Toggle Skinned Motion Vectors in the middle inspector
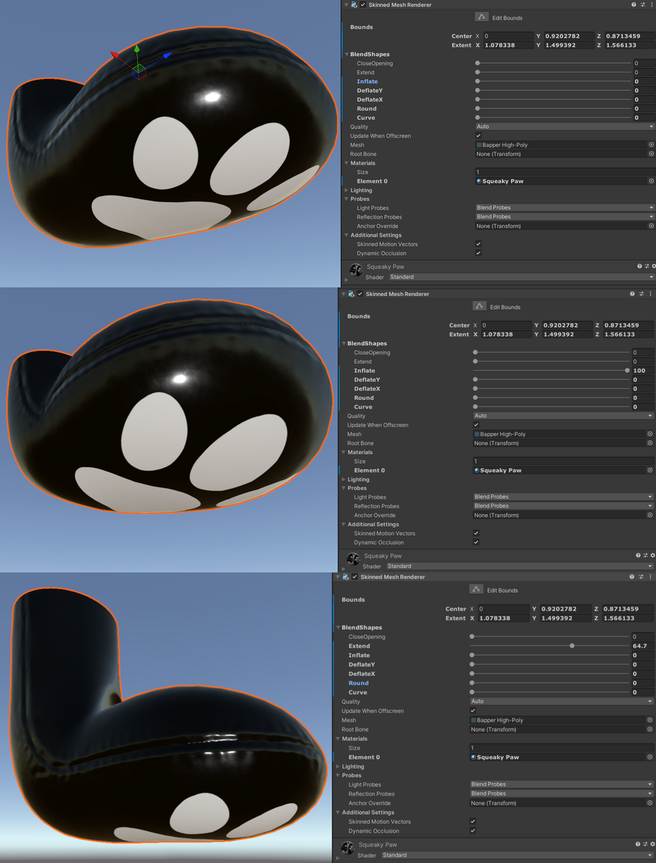Screen dimensions: 656x863 pos(476,533)
